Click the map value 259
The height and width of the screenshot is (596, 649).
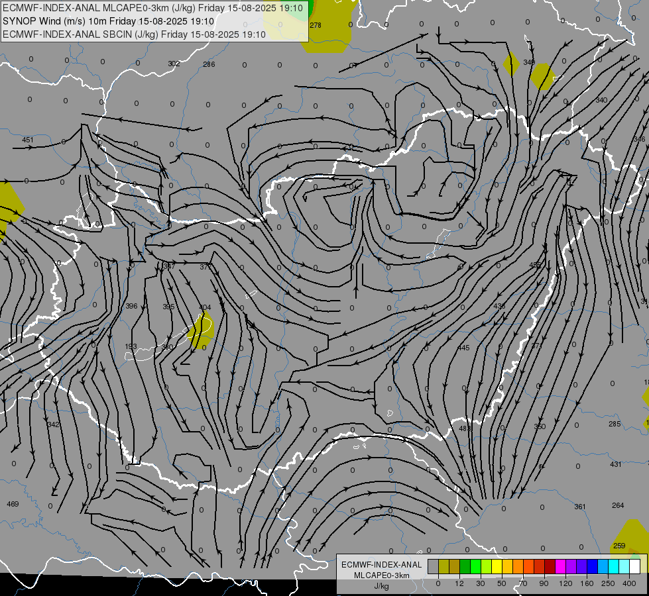tap(619, 546)
